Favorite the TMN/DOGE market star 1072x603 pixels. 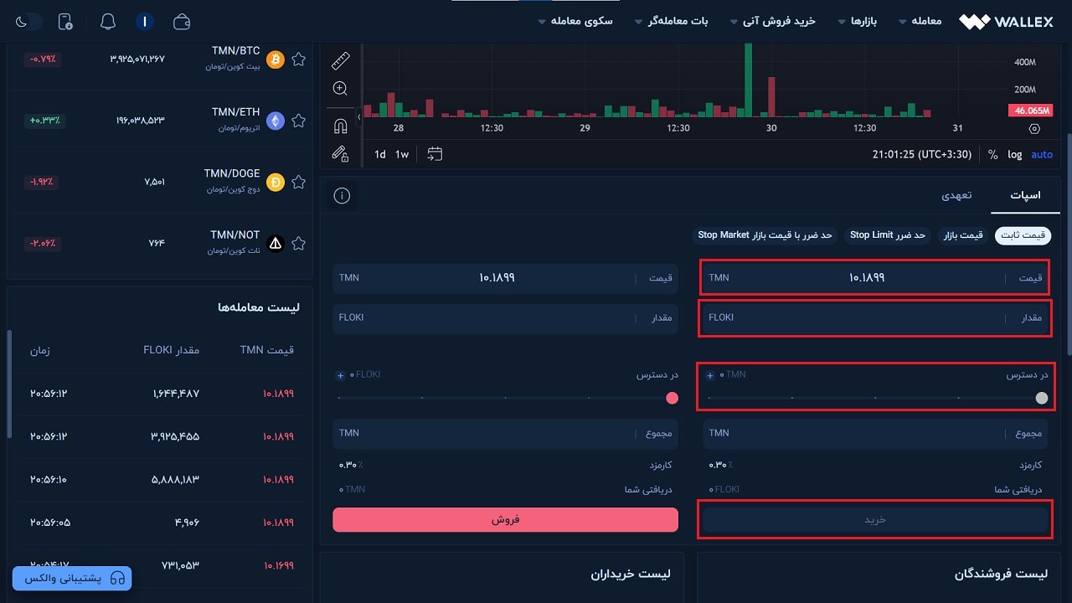(x=298, y=182)
